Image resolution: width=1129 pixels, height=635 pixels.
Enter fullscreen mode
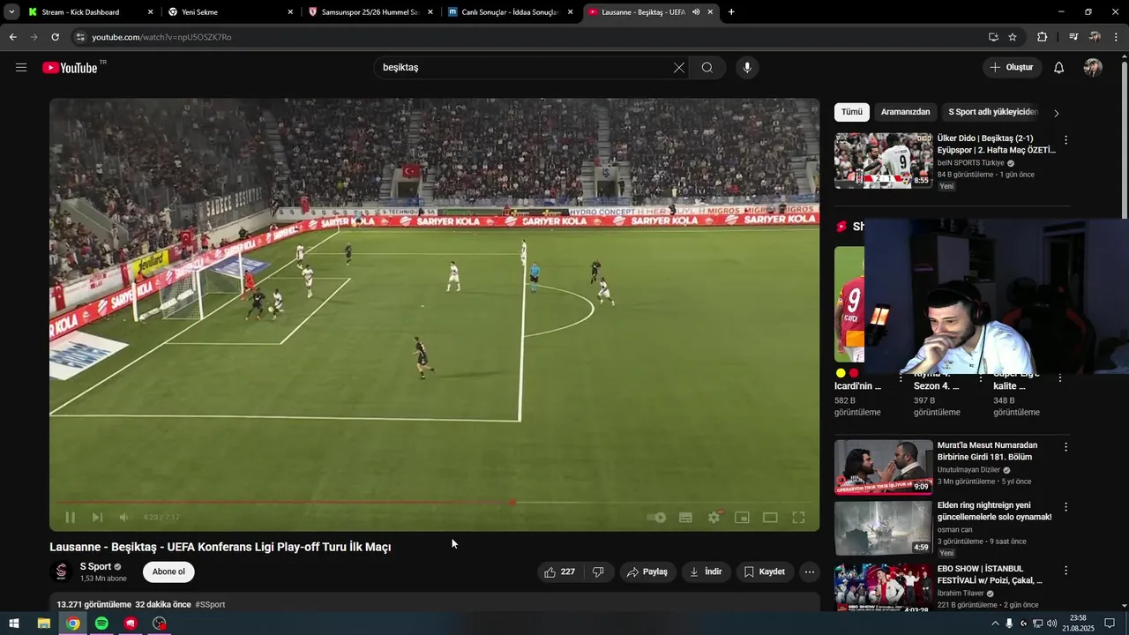click(798, 518)
